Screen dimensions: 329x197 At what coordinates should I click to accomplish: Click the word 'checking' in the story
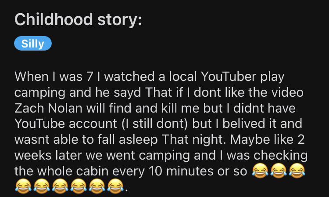[x=281, y=156]
